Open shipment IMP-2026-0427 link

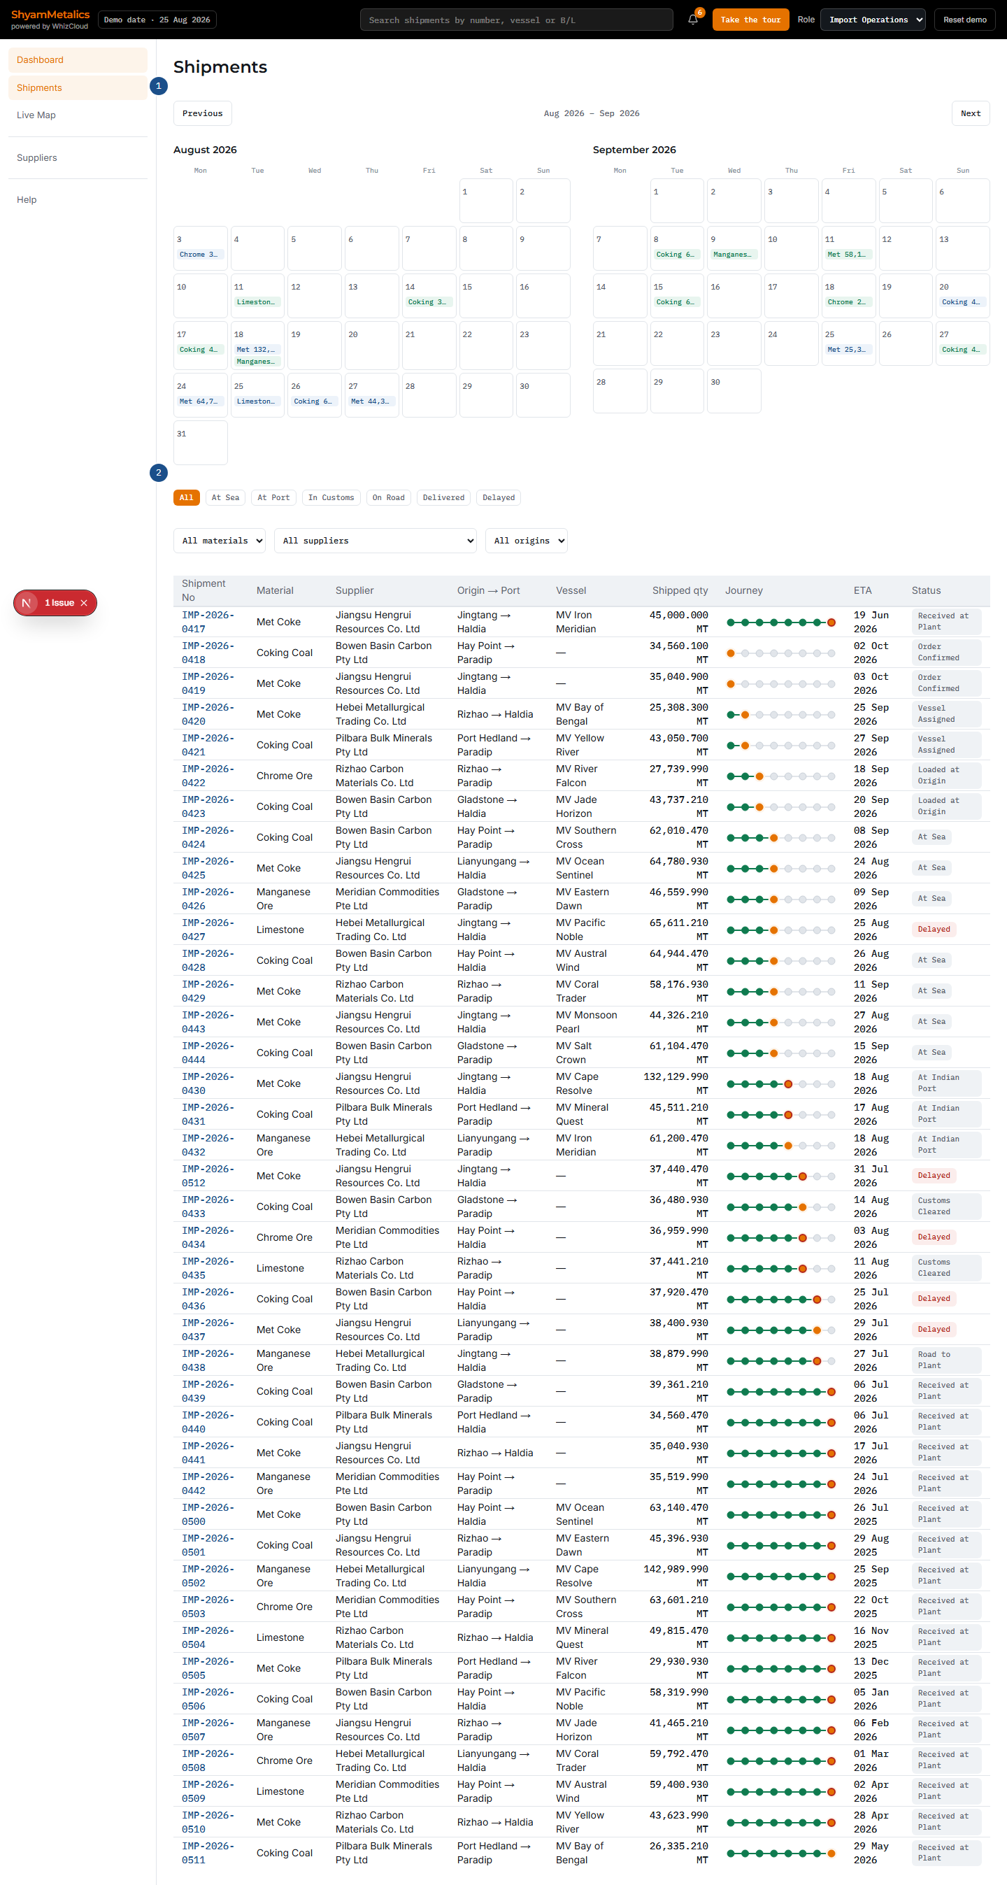pyautogui.click(x=208, y=930)
